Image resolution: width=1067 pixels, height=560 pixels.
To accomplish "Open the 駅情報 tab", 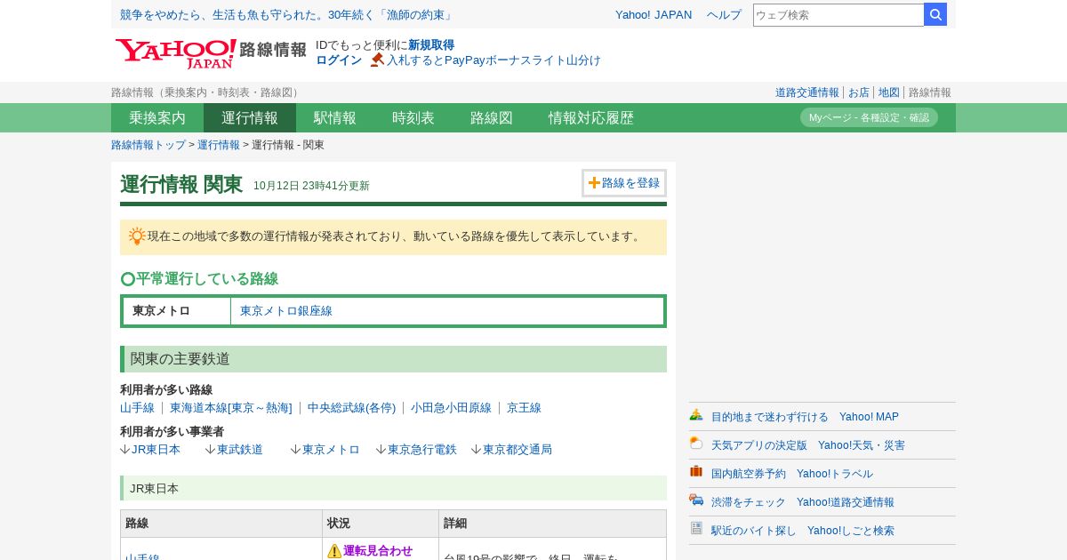I will click(335, 117).
